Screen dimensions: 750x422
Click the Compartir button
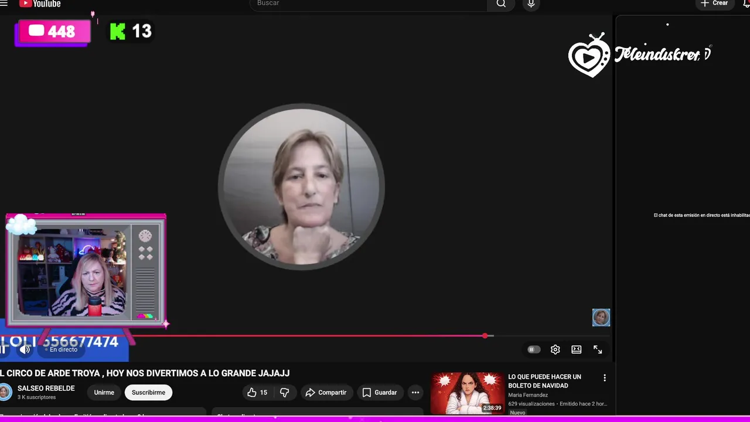[x=326, y=393]
